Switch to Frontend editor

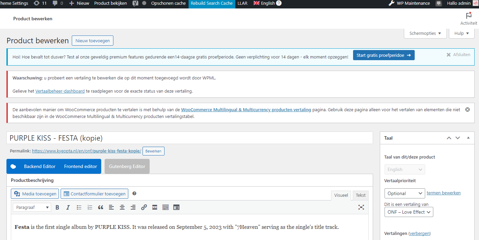click(81, 166)
